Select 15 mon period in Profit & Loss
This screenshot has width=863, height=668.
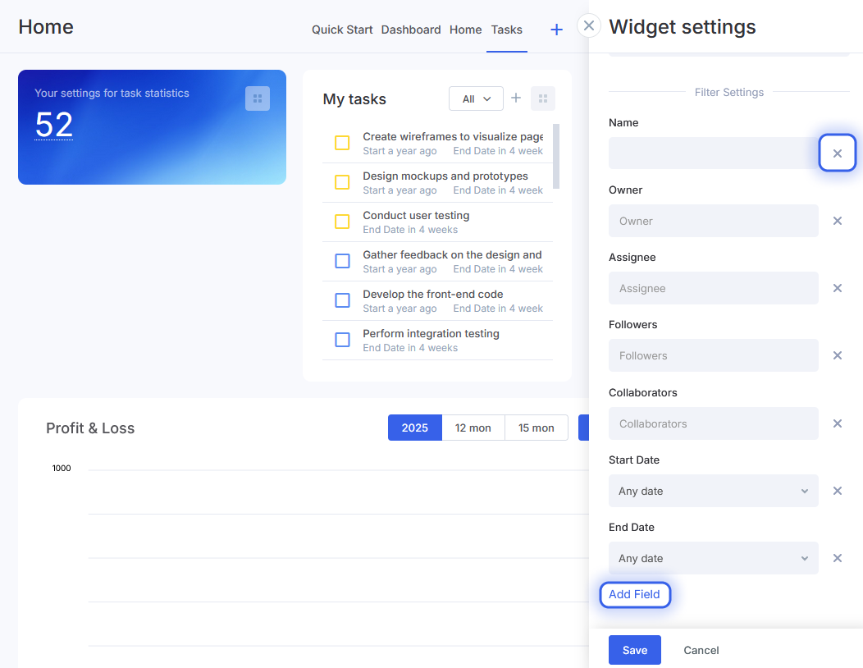[x=536, y=428]
